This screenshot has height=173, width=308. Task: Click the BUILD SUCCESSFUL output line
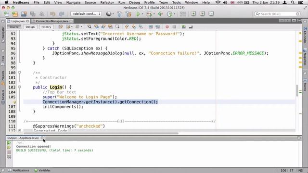coord(54,150)
